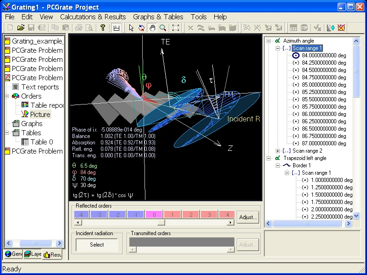Open the File menu
The width and height of the screenshot is (367, 275).
(x=10, y=17)
